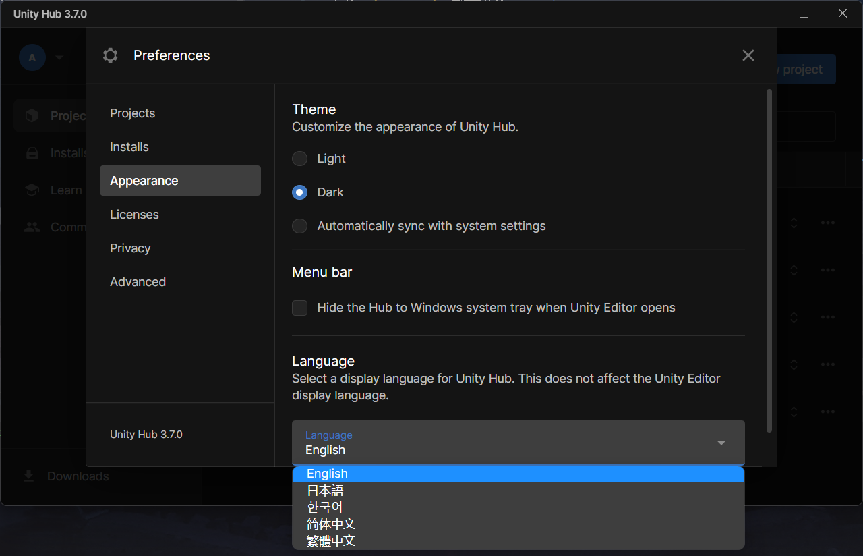Click the Menu bar section heading
Screen dimensions: 863x556
pos(322,272)
